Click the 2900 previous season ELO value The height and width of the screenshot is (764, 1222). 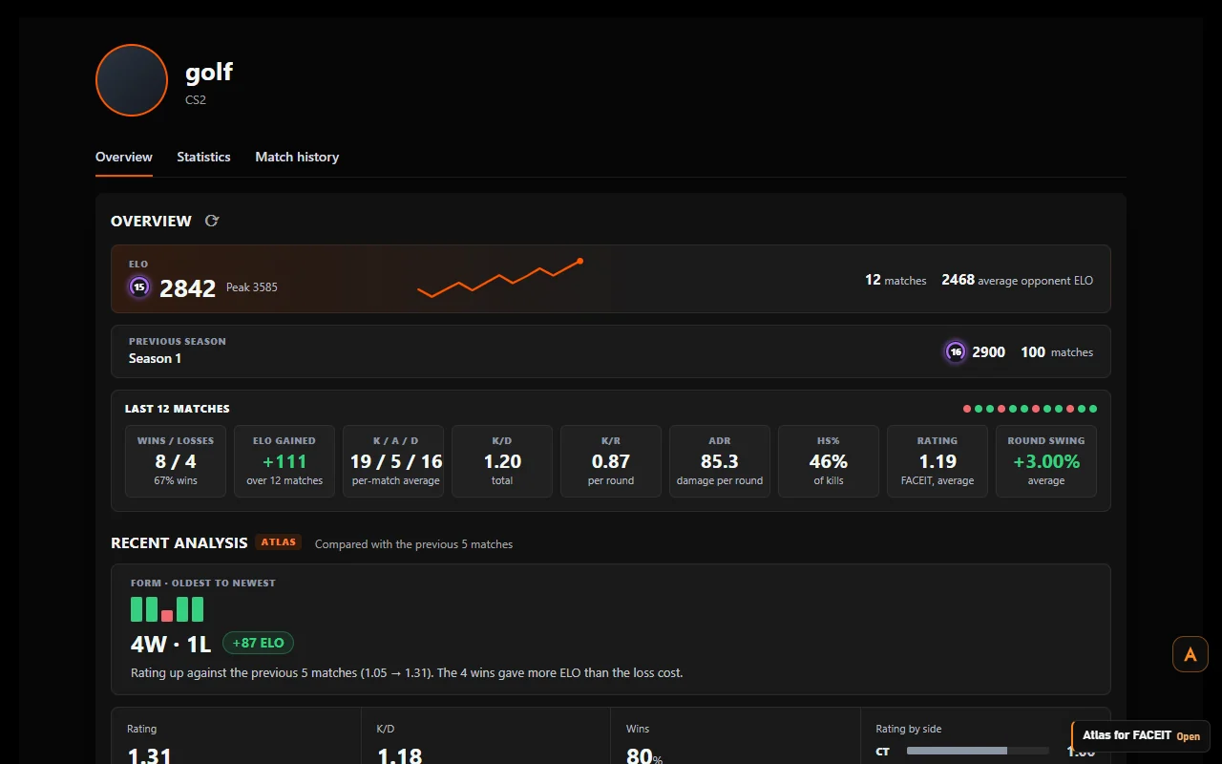[x=989, y=351]
